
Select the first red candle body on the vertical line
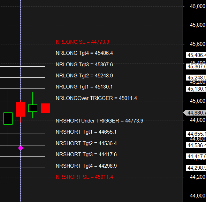pos(21,109)
